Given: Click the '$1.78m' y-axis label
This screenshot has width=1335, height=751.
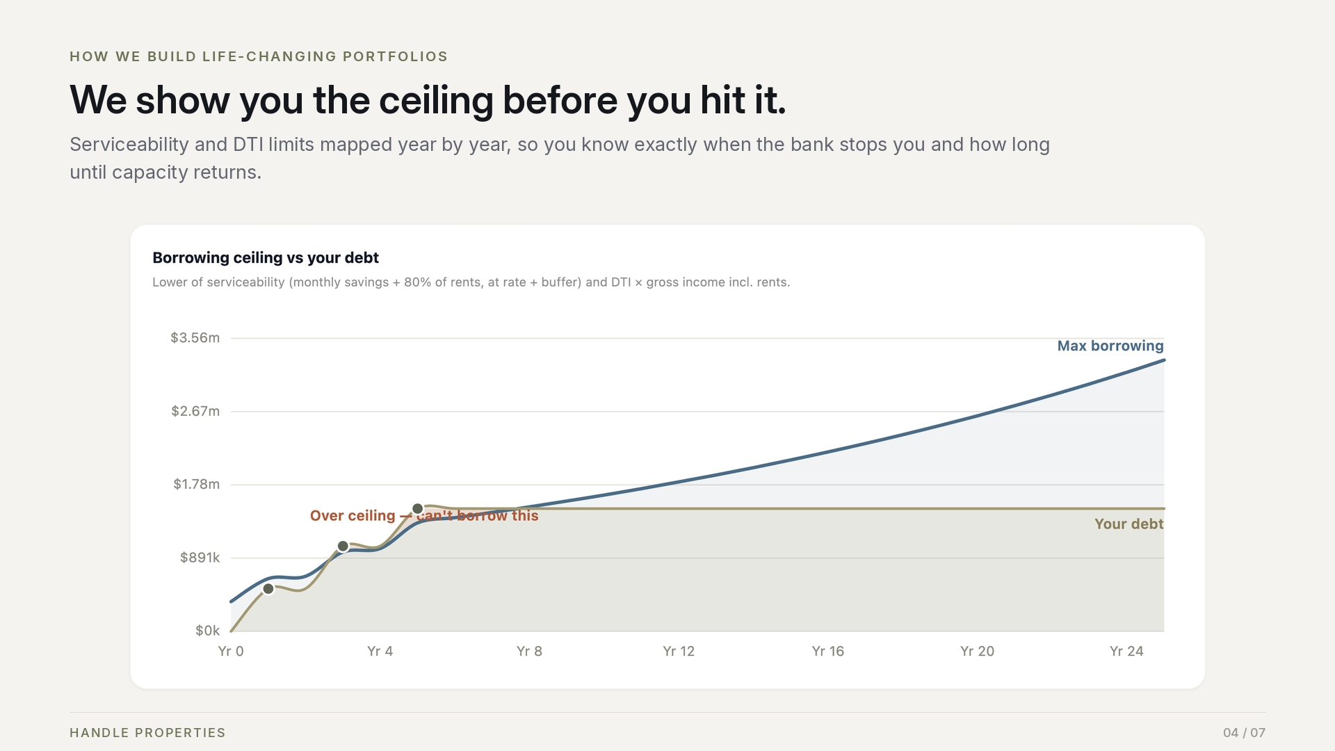Looking at the screenshot, I should [196, 484].
